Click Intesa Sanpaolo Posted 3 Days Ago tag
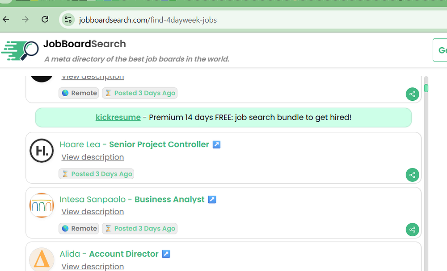Viewport: 447px width, 271px height. pyautogui.click(x=139, y=228)
